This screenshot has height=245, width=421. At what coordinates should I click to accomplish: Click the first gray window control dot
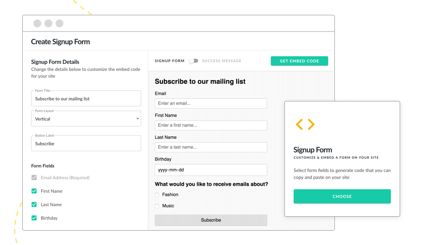pos(38,23)
